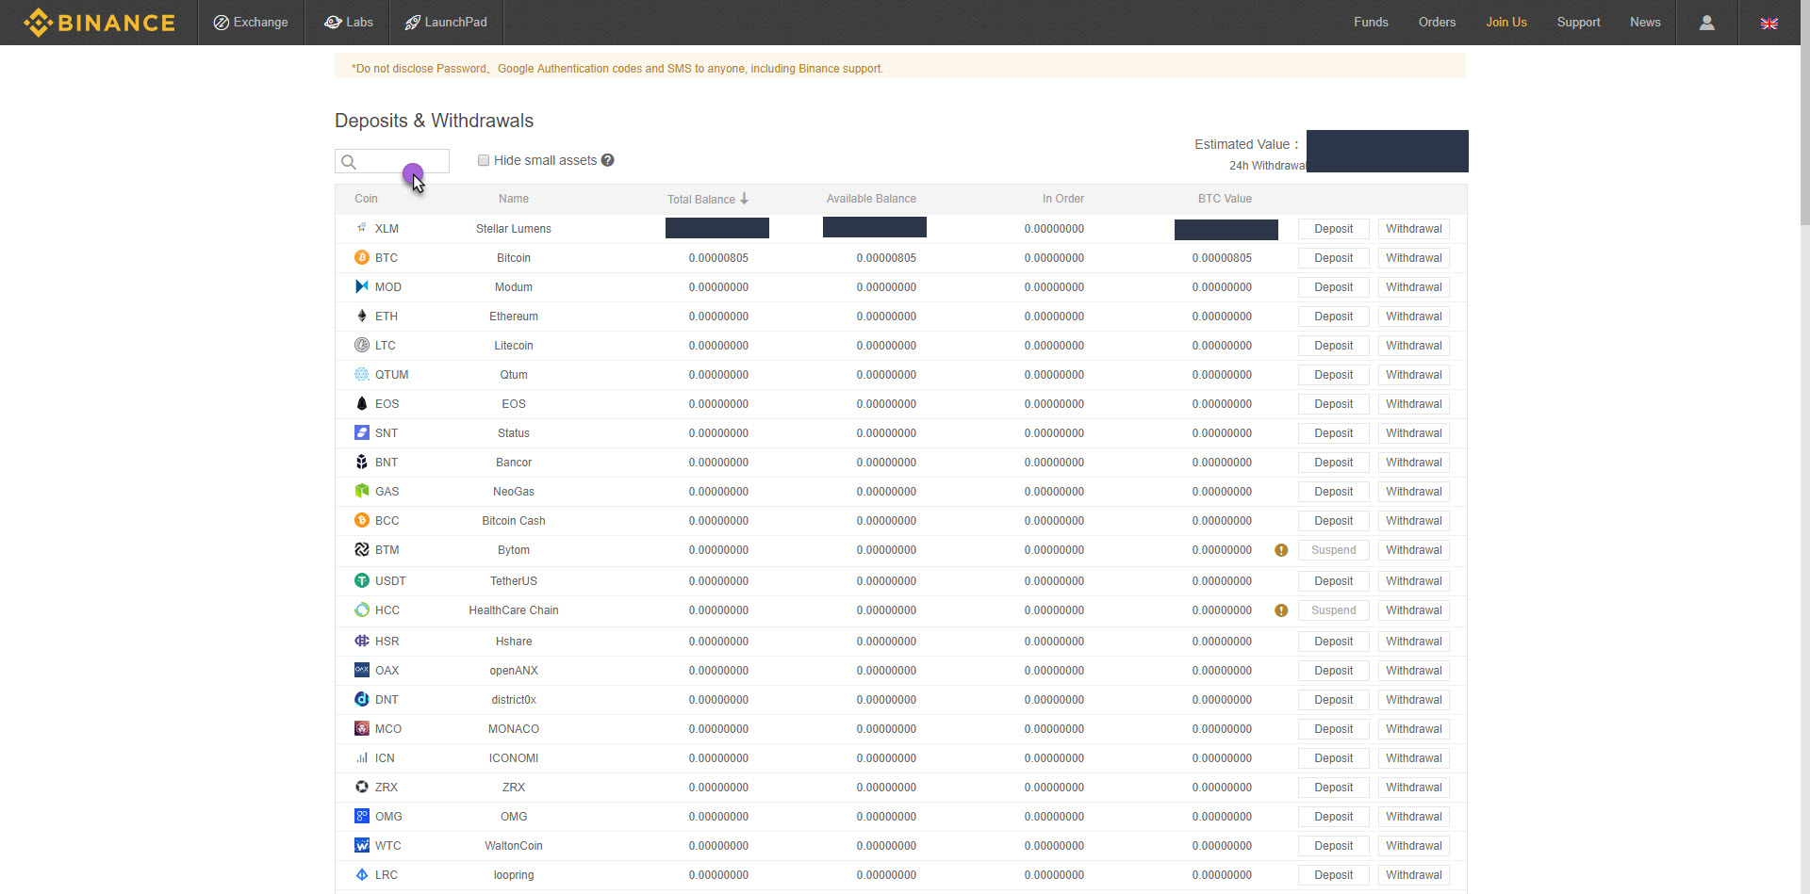Click the warning icon in HCC row
The width and height of the screenshot is (1810, 894).
point(1281,610)
